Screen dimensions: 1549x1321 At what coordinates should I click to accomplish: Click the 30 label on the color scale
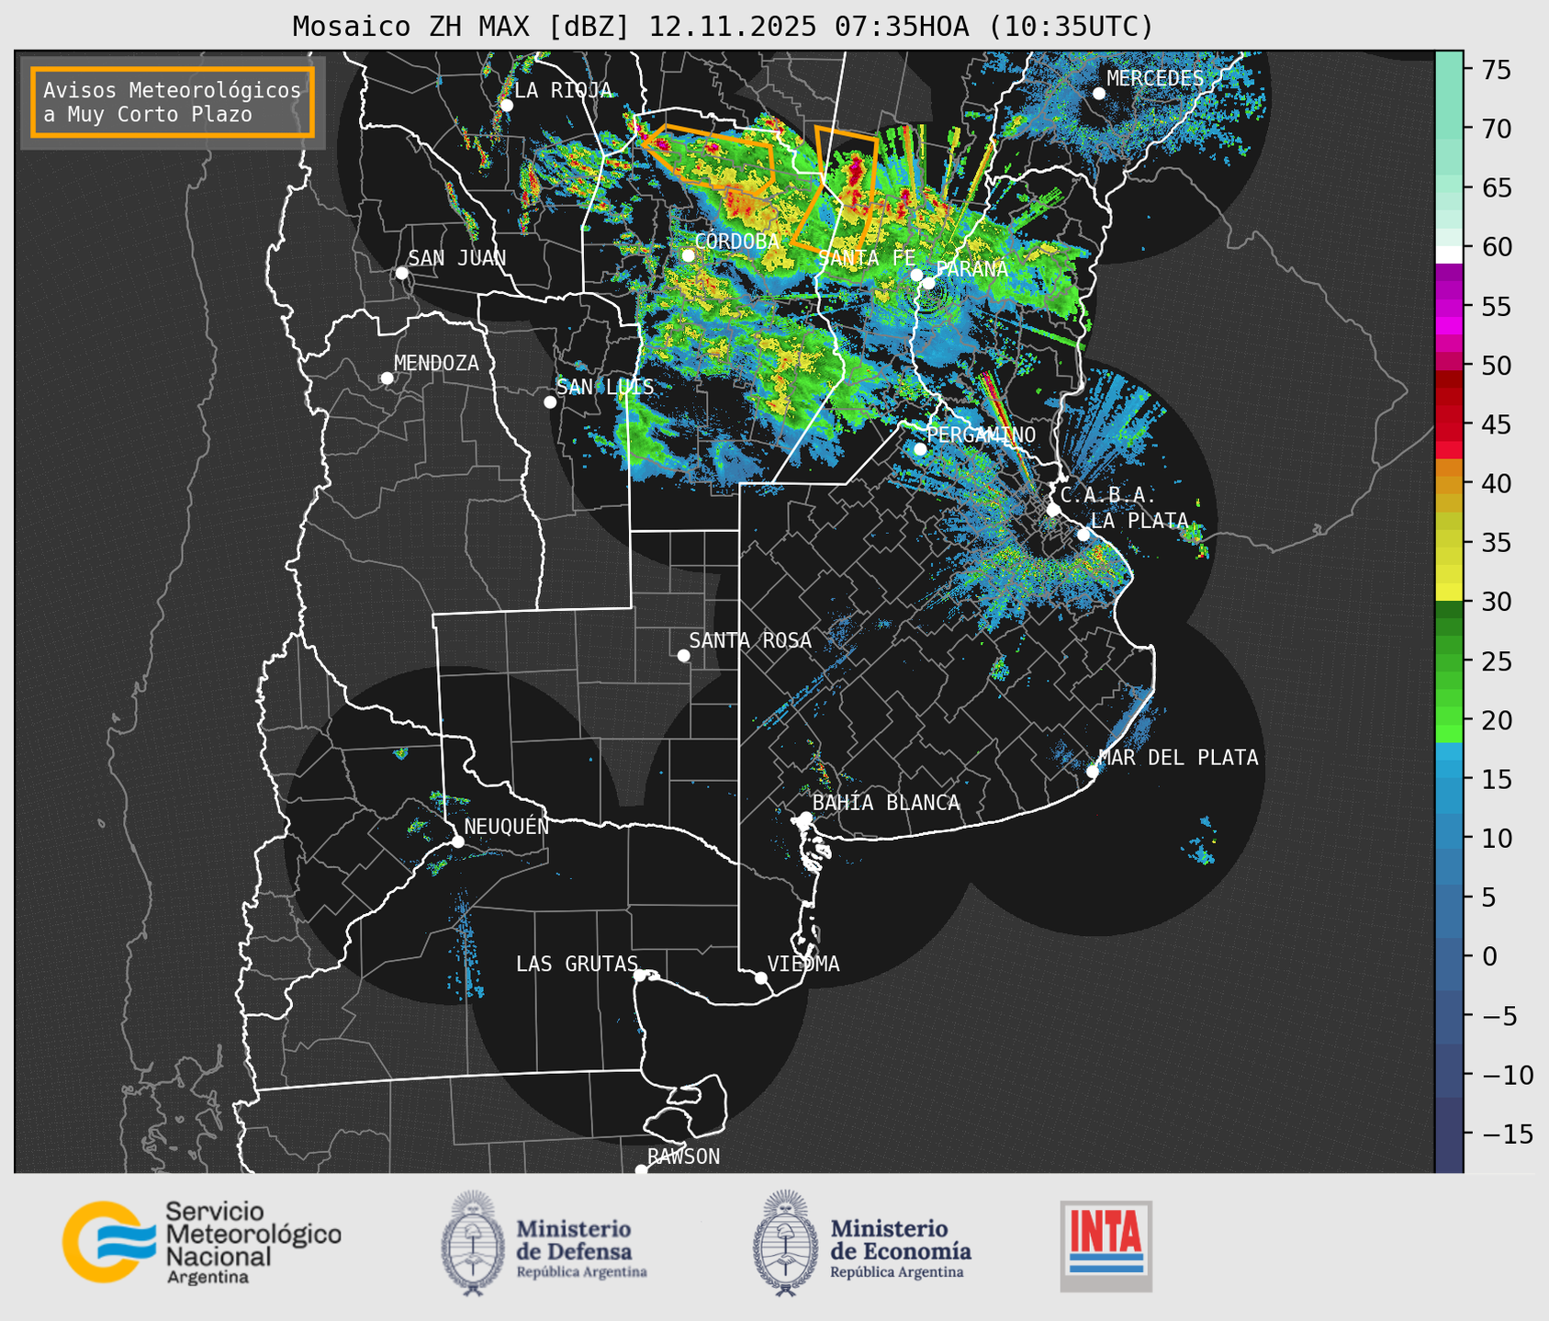pos(1498,602)
